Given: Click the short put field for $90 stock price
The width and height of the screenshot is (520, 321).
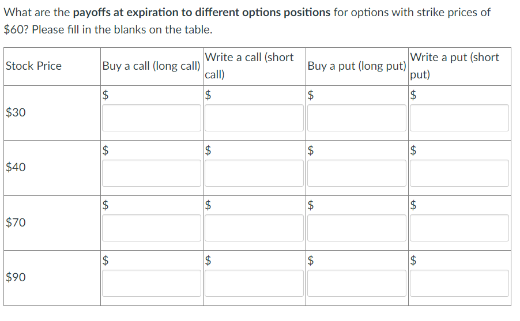Looking at the screenshot, I should click(459, 283).
